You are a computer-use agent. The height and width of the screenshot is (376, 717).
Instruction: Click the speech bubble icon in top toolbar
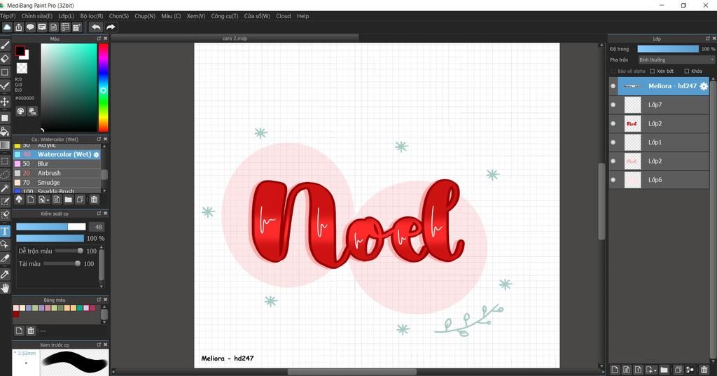(30, 27)
